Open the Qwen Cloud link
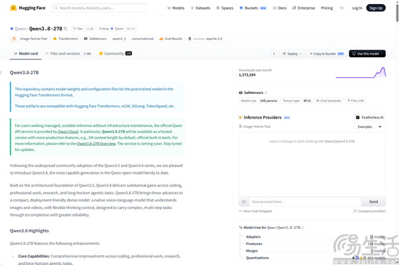Screen dimensions: 399x265 click(68, 132)
